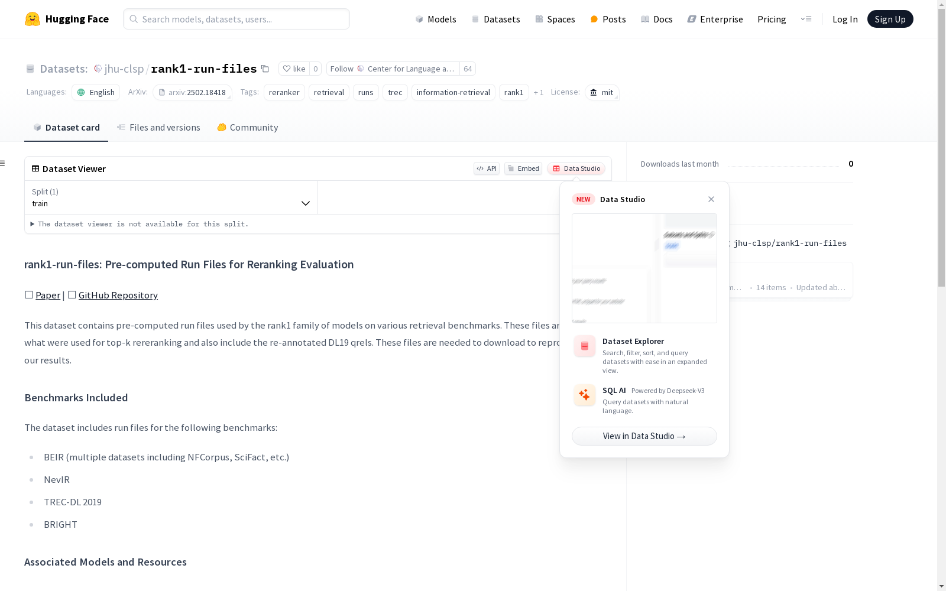Click the Log In link
This screenshot has width=946, height=591.
845,19
